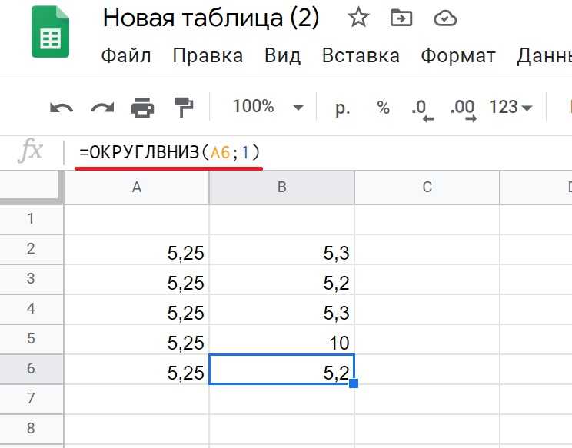Screen dimensions: 572x448
Task: Select cell B2 containing 5,3
Action: [281, 249]
